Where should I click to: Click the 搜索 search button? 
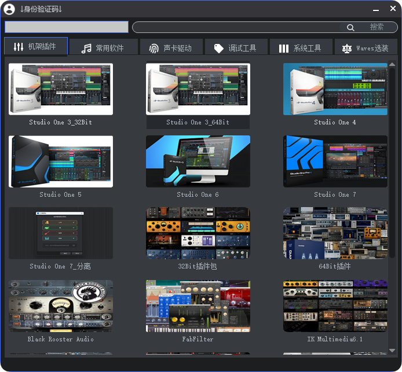[377, 27]
